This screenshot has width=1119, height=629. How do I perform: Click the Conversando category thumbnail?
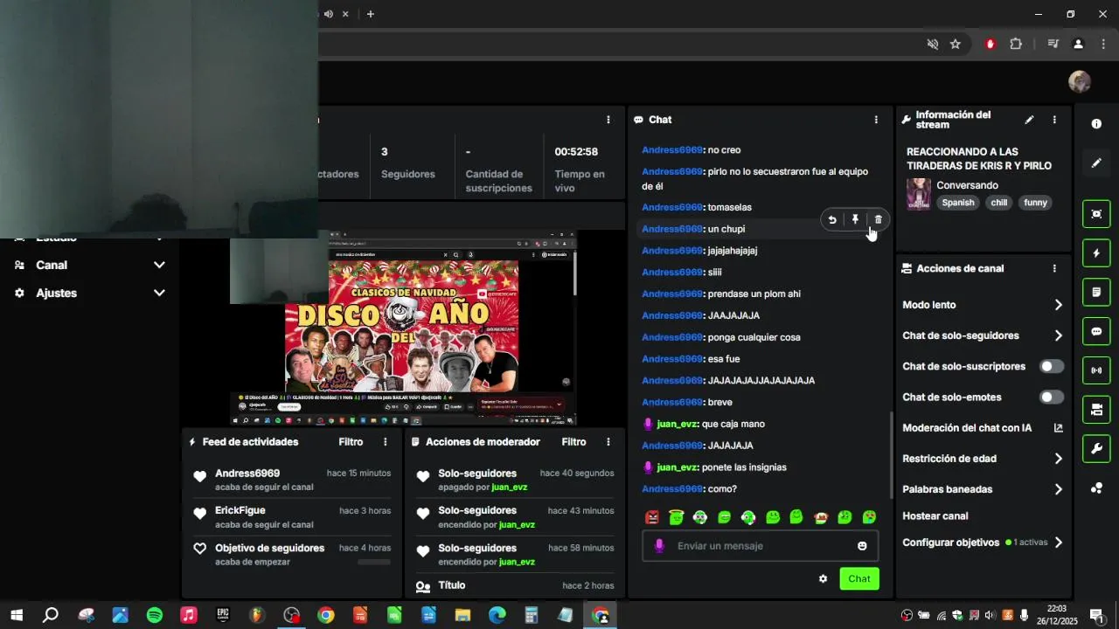point(918,194)
